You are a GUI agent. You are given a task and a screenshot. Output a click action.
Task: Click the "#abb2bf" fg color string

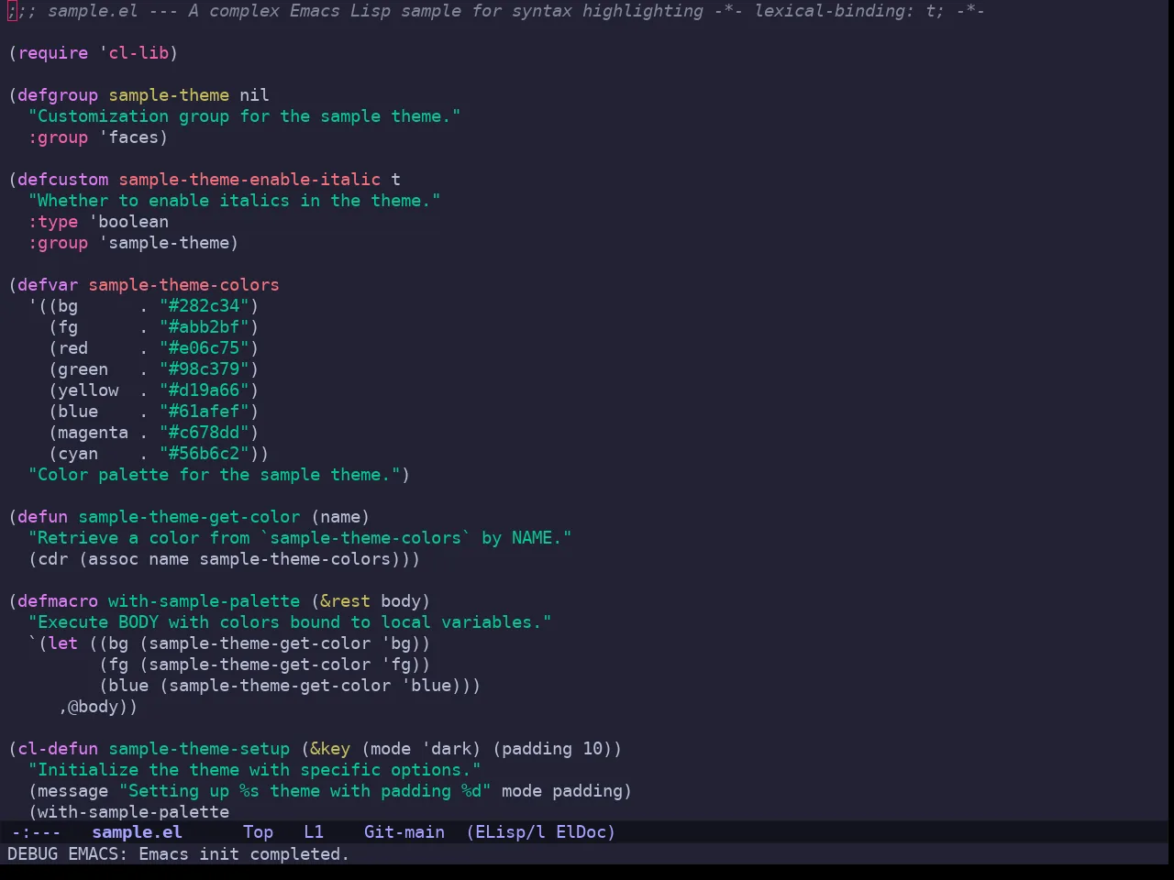204,327
